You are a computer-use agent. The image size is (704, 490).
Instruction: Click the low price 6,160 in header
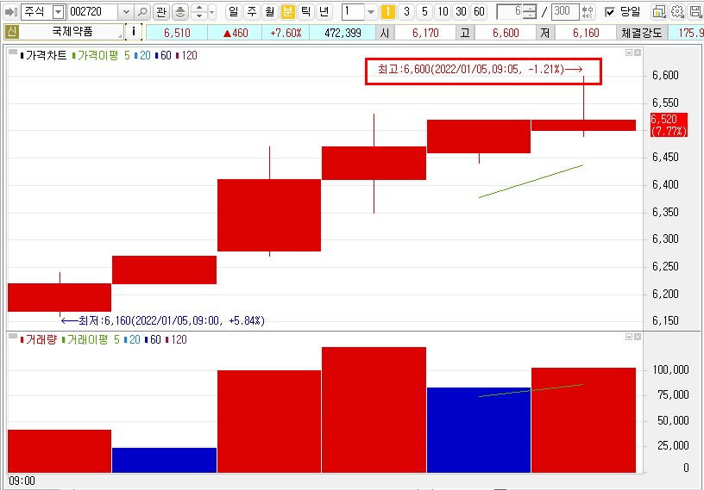[586, 33]
